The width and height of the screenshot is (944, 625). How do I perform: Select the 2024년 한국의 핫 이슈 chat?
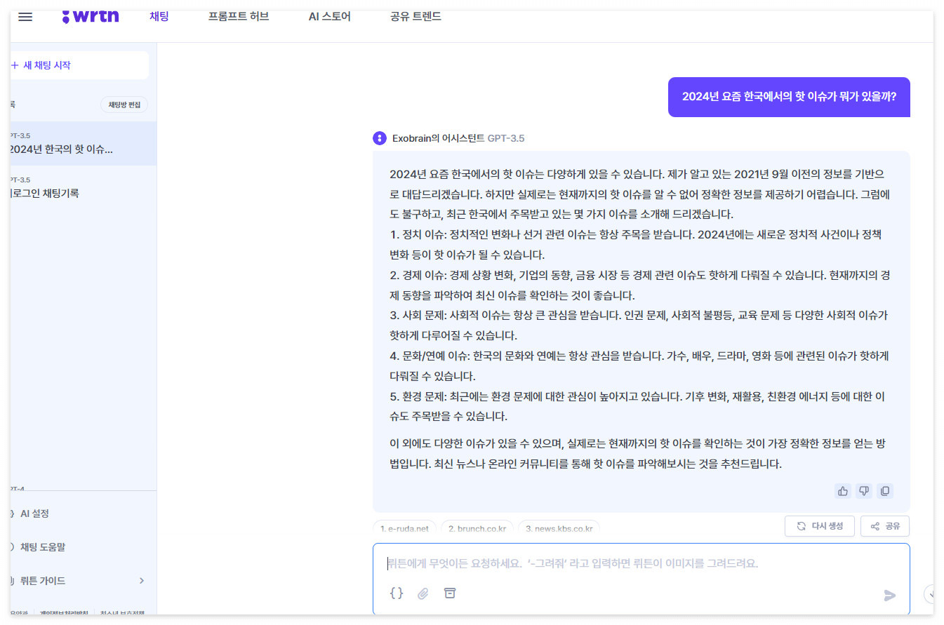click(83, 143)
